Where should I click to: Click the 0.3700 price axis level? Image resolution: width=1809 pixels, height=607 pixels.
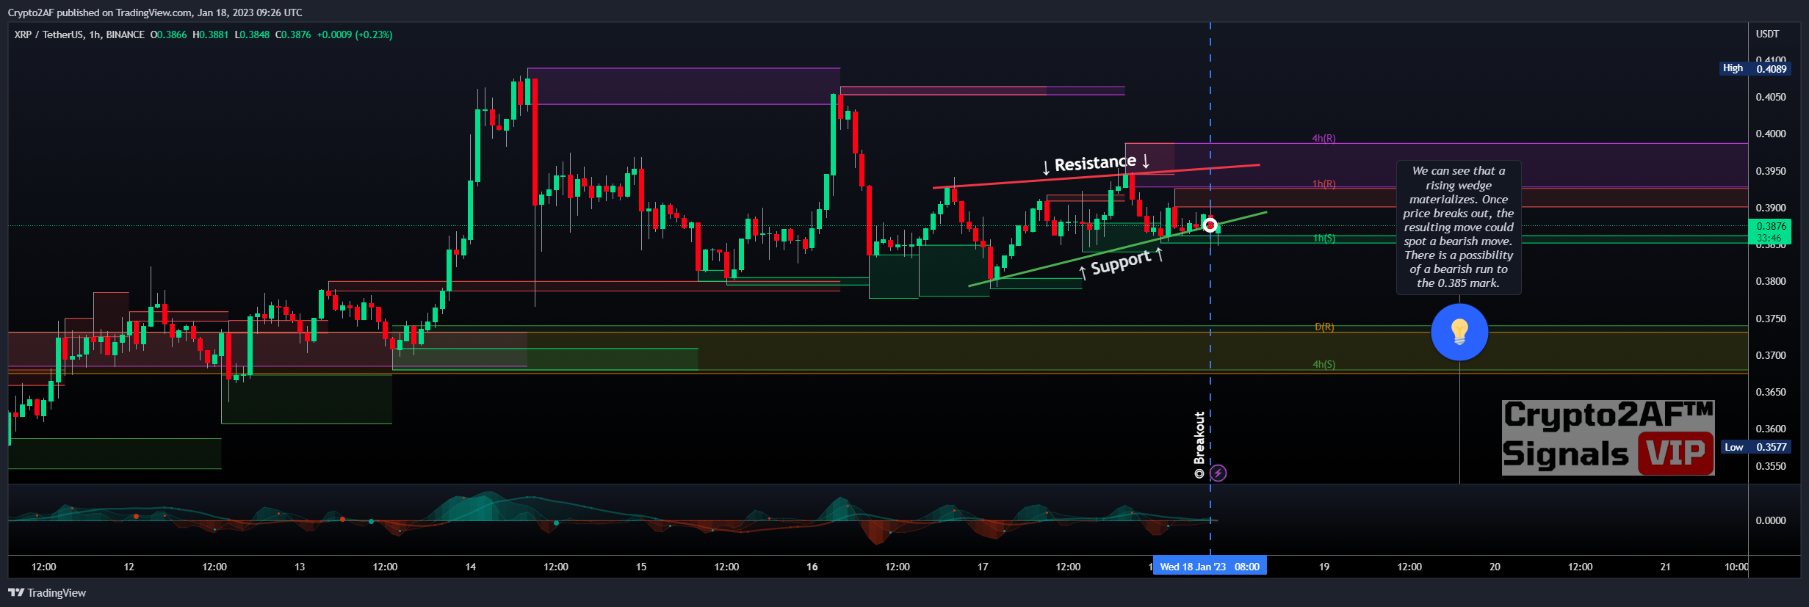[x=1771, y=355]
